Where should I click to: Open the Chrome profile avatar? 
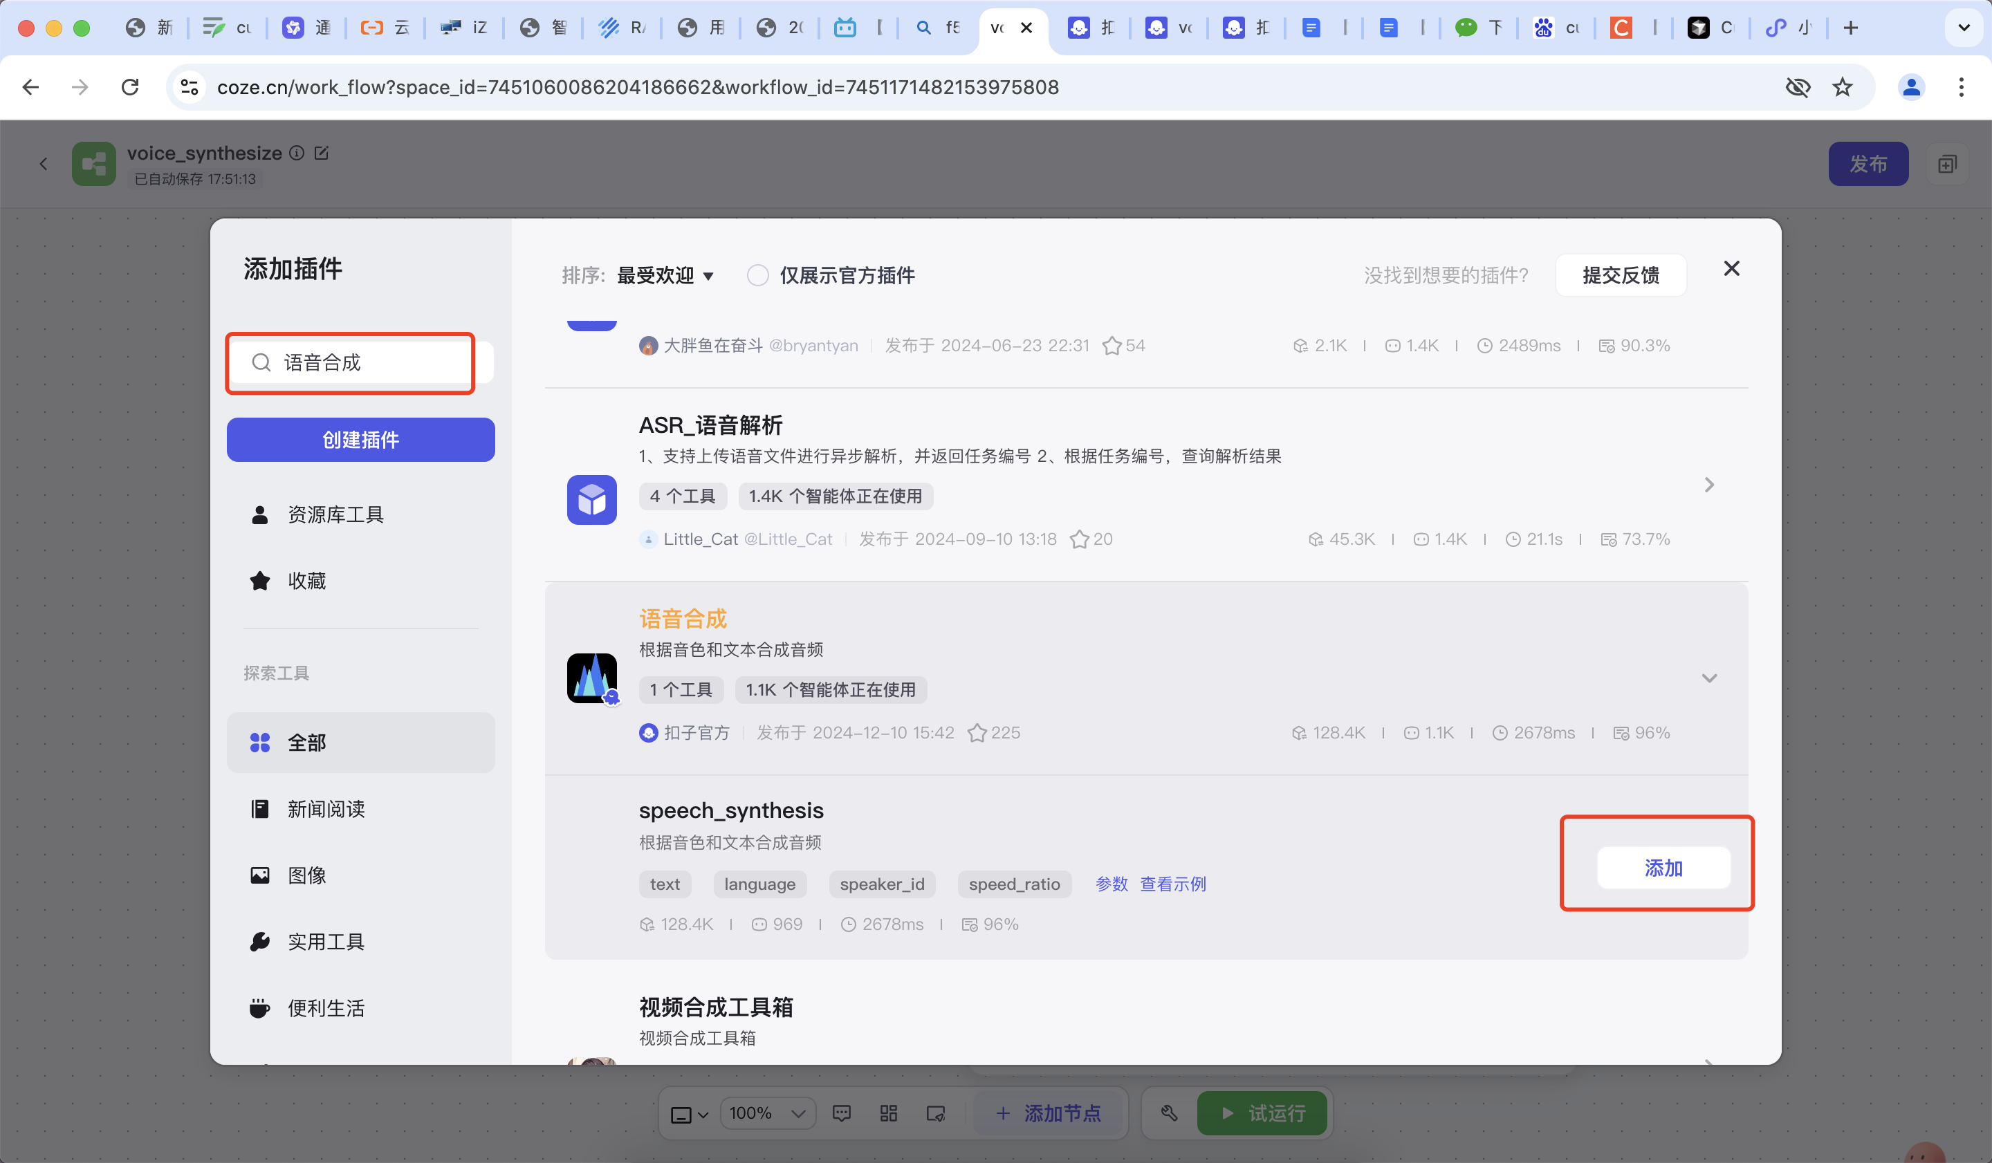point(1910,87)
